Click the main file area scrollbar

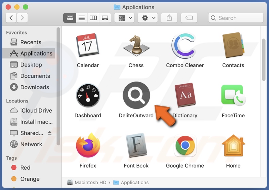264,60
